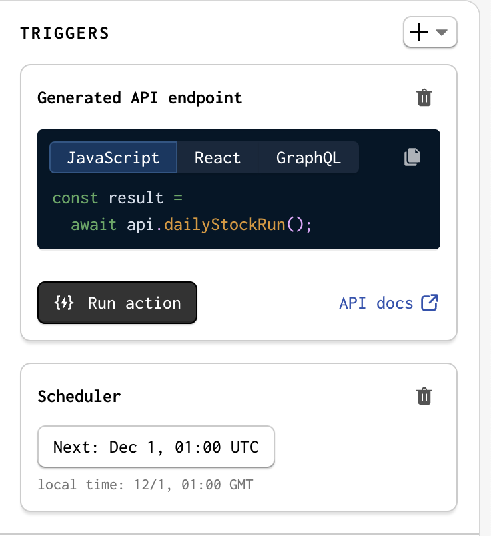Image resolution: width=491 pixels, height=536 pixels.
Task: Click the trash icon next to Generated API endpoint
Action: (424, 97)
